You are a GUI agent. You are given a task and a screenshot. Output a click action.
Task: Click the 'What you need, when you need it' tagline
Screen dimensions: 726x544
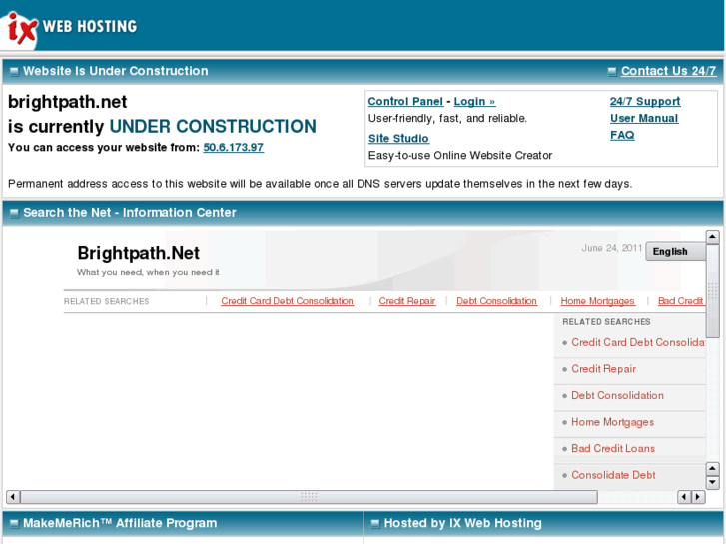(x=148, y=272)
